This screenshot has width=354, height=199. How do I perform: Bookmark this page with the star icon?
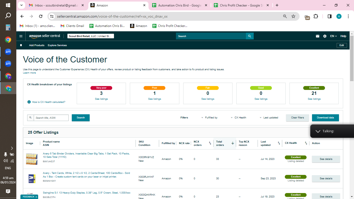(293, 16)
